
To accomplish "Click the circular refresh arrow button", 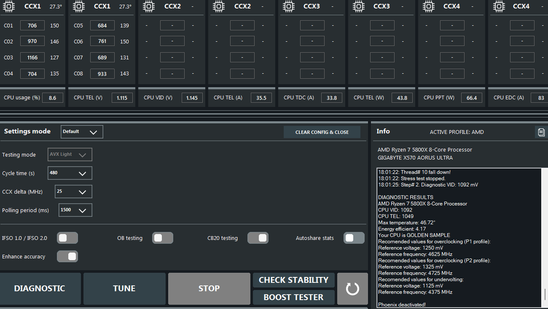I will tap(352, 288).
